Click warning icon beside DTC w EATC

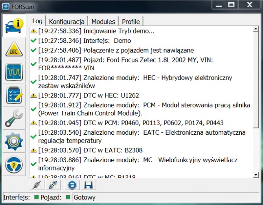click(33, 150)
